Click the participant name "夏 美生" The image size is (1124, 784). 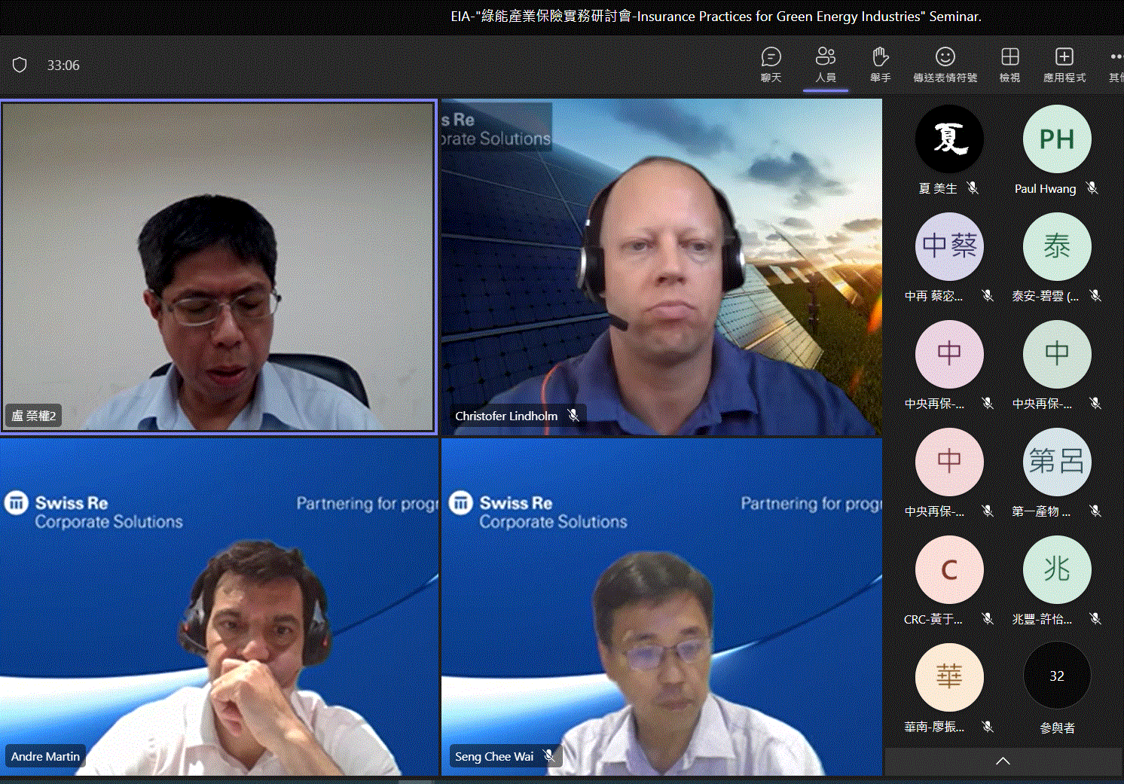[x=938, y=188]
